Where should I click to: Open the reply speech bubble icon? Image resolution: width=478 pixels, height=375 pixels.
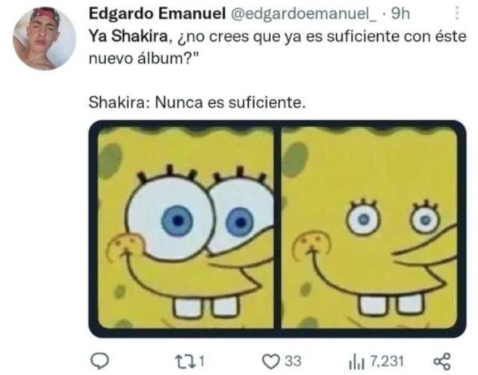[x=99, y=362]
